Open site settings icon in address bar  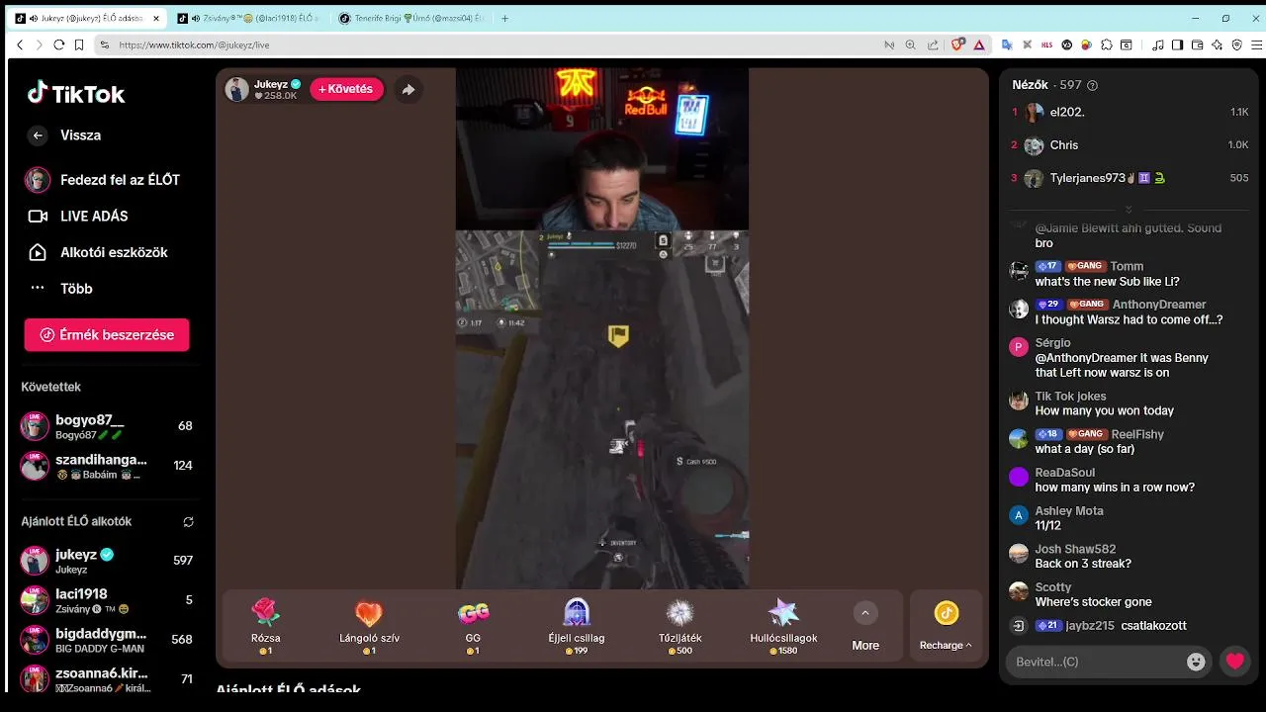pyautogui.click(x=105, y=44)
